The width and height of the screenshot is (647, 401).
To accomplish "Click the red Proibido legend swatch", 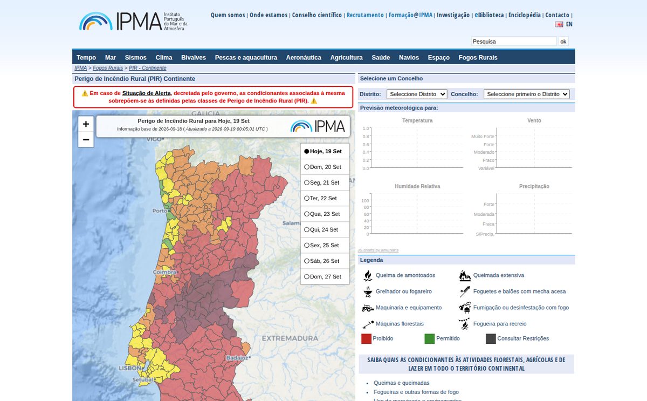I will coord(367,338).
